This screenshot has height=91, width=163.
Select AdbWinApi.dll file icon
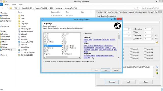point(19,29)
